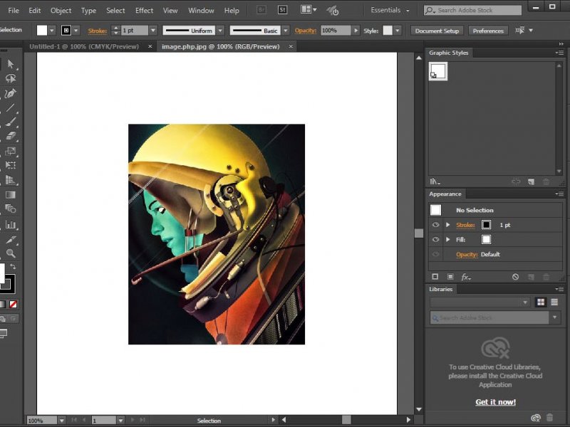
Task: Select the Line Segment tool
Action: click(x=11, y=107)
